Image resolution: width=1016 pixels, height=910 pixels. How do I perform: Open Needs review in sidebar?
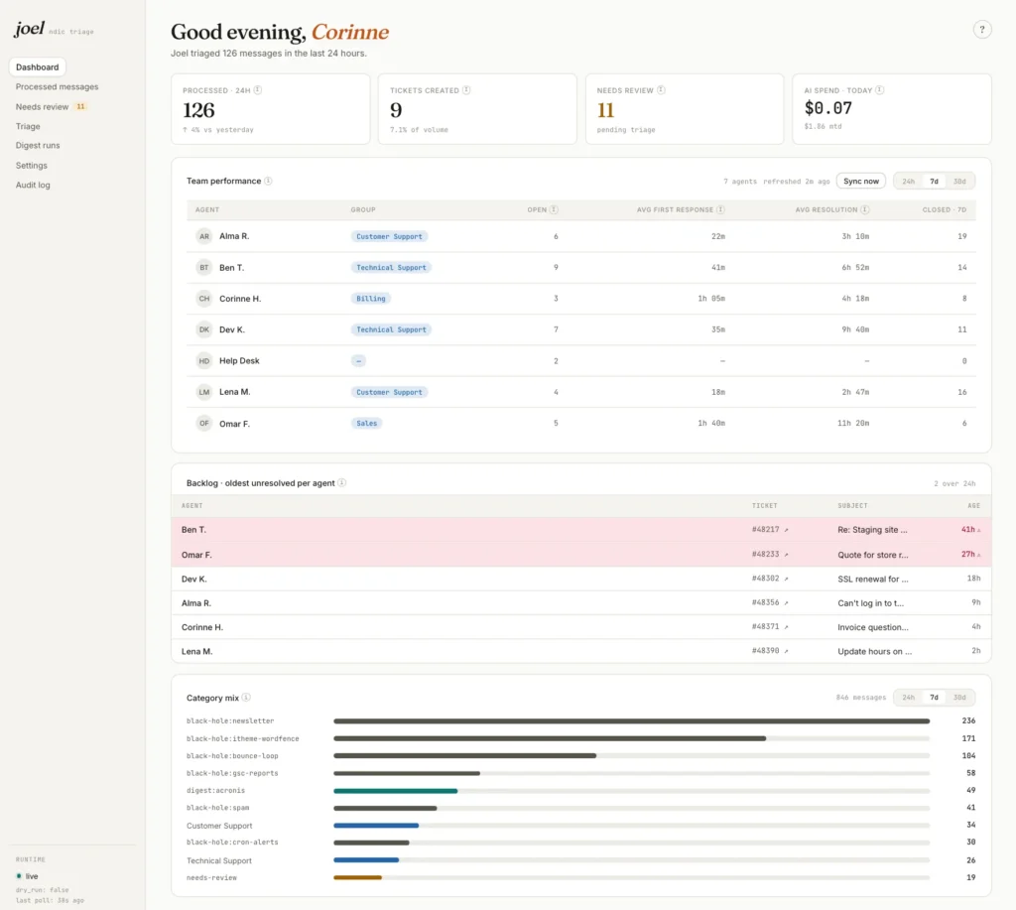click(x=42, y=107)
